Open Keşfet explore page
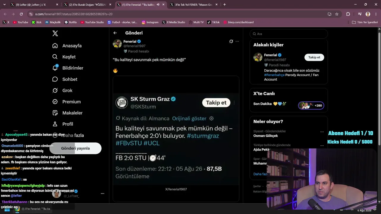381x214 pixels. coord(64,57)
